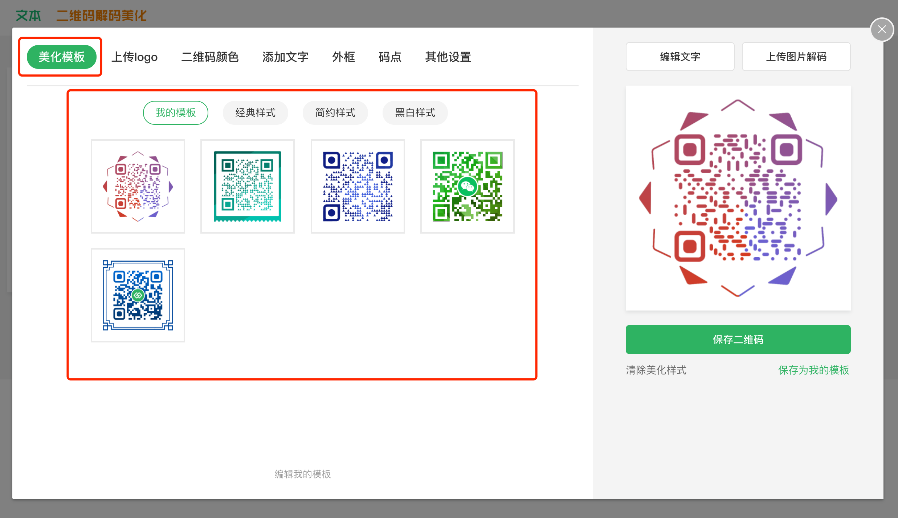Choose the 简约样式 style filter

tap(335, 113)
